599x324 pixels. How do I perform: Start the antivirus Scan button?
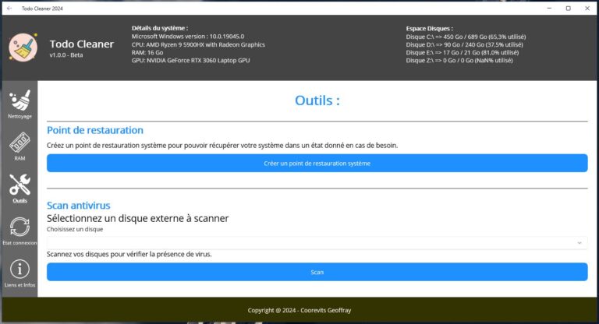coord(317,272)
